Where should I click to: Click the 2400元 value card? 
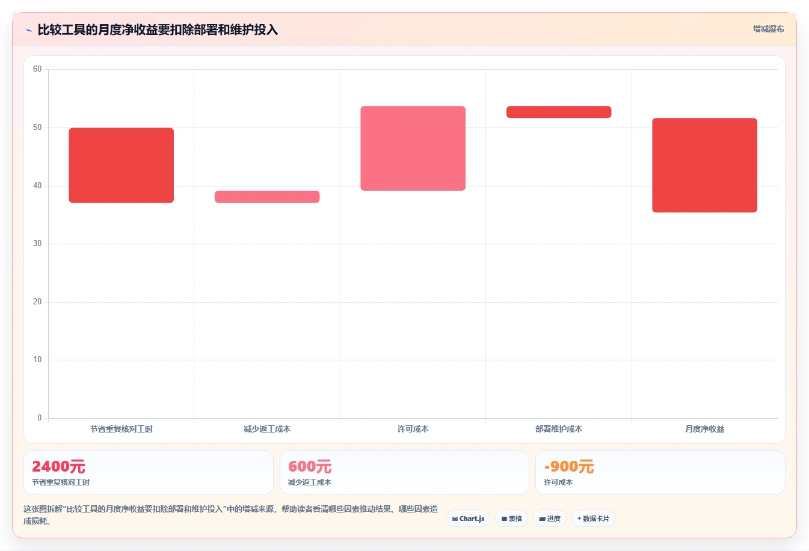pyautogui.click(x=149, y=472)
